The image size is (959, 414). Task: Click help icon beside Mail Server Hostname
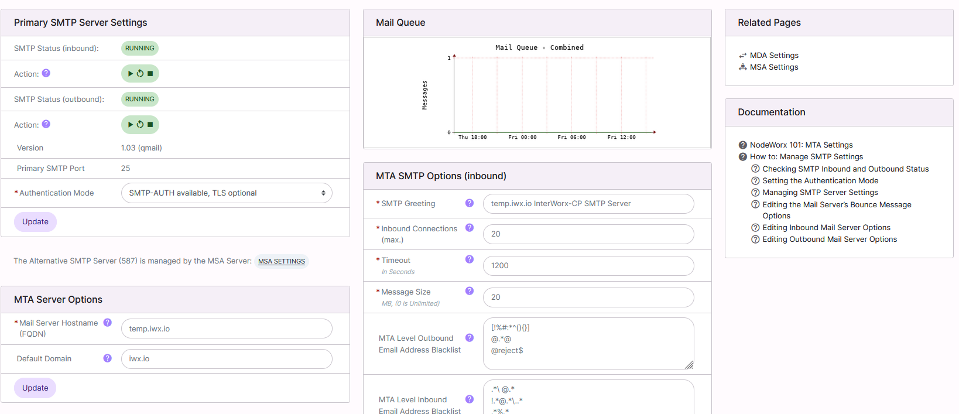[108, 323]
